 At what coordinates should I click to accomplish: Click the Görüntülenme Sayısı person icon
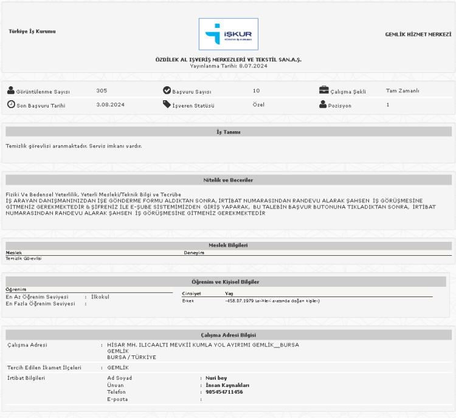10,91
